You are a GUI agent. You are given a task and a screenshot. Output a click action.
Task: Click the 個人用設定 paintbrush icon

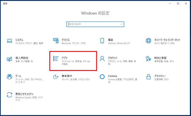(9, 59)
